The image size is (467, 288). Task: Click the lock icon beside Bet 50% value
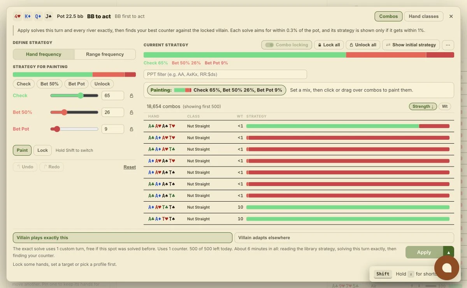131,112
